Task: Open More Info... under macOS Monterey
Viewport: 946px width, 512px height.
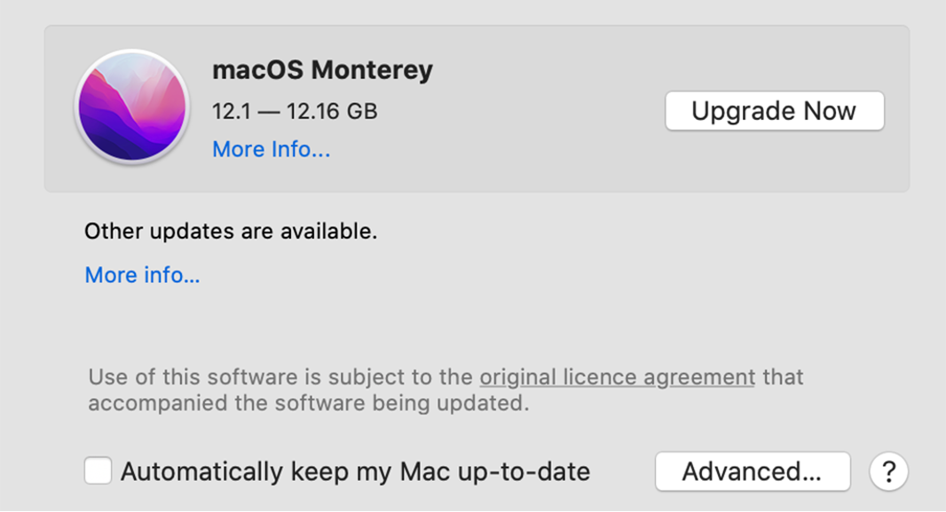Action: 271,149
